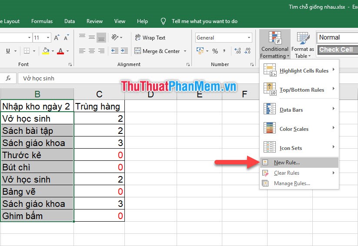Open fill color dropdown arrow
This screenshot has height=246, width=358.
point(53,51)
